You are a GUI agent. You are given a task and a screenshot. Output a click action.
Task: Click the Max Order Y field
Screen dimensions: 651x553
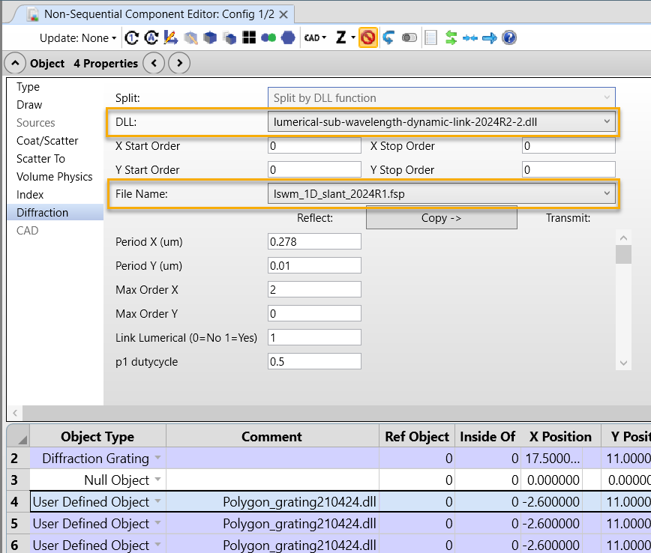(x=314, y=314)
